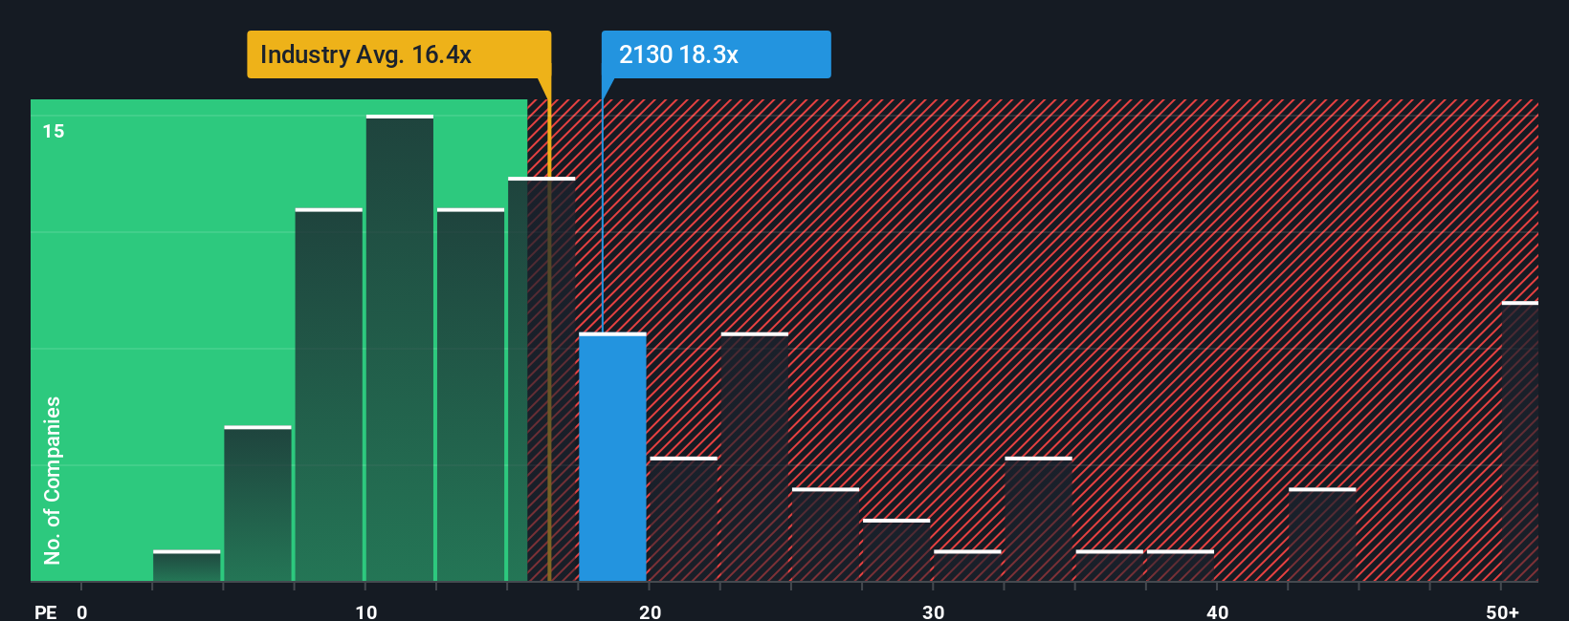Select the green bar from PE 5 to 7.5
Viewport: 1569px width, 621px height.
tap(257, 503)
